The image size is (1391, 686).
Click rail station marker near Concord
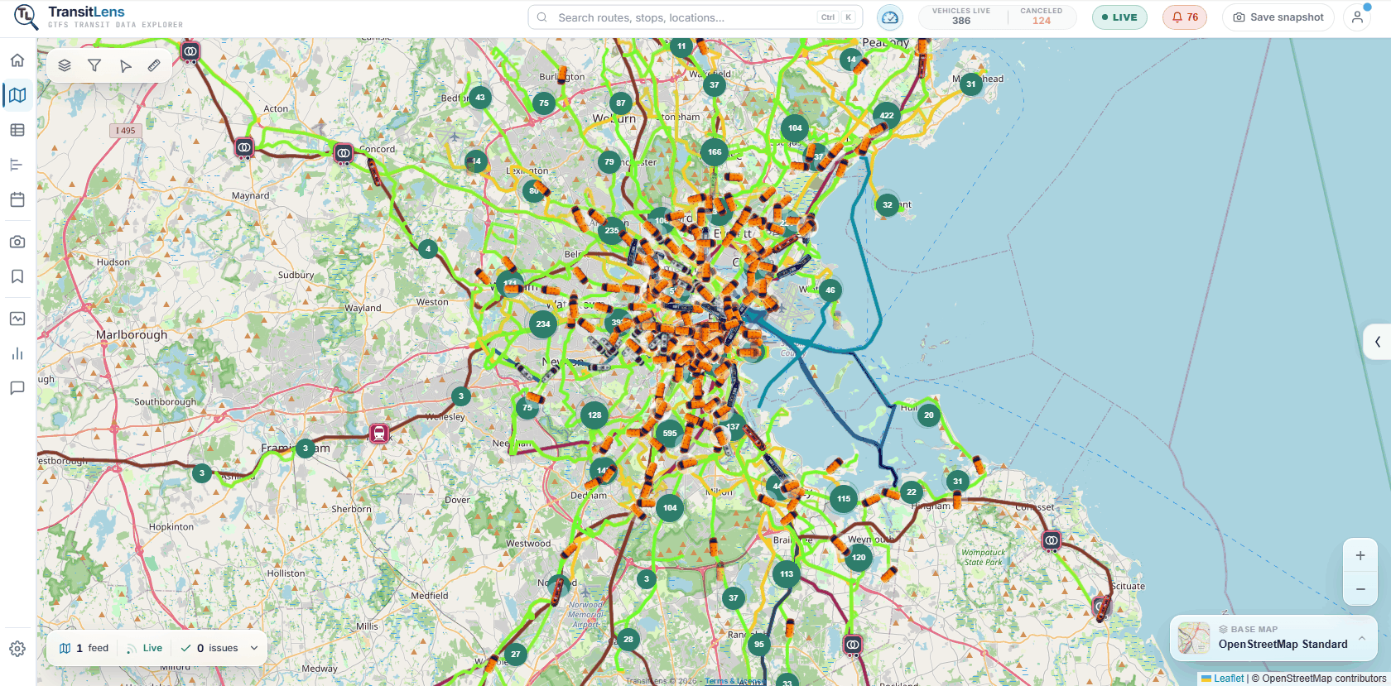pos(344,153)
